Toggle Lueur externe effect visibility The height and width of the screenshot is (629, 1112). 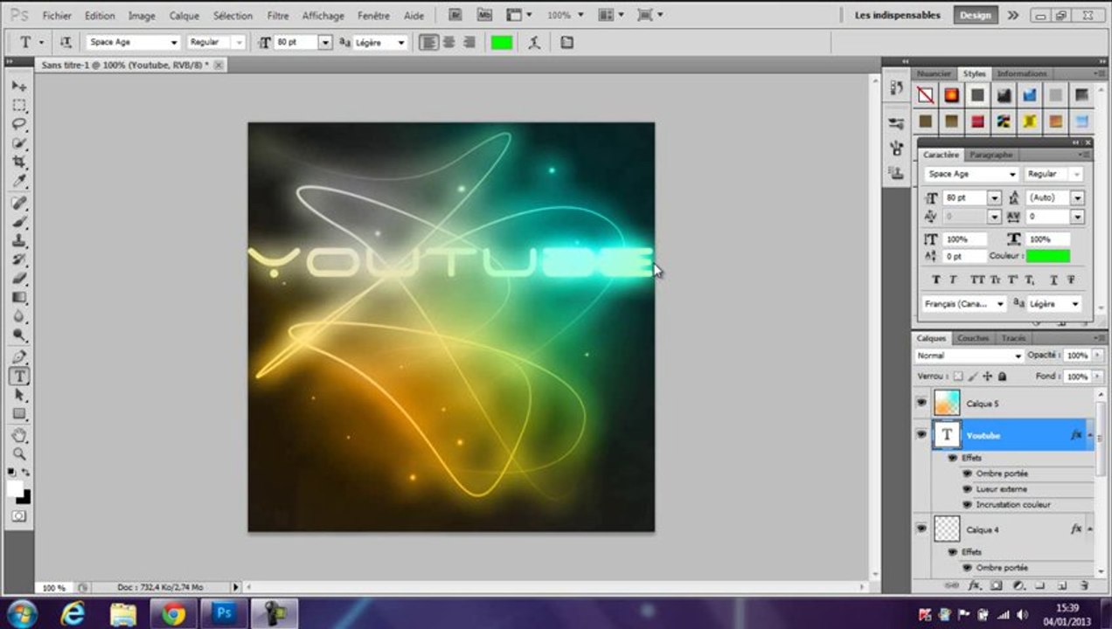[x=967, y=489]
